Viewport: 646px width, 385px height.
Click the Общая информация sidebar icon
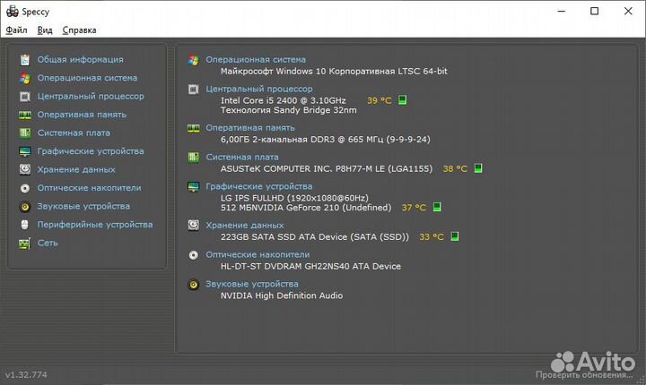[25, 60]
